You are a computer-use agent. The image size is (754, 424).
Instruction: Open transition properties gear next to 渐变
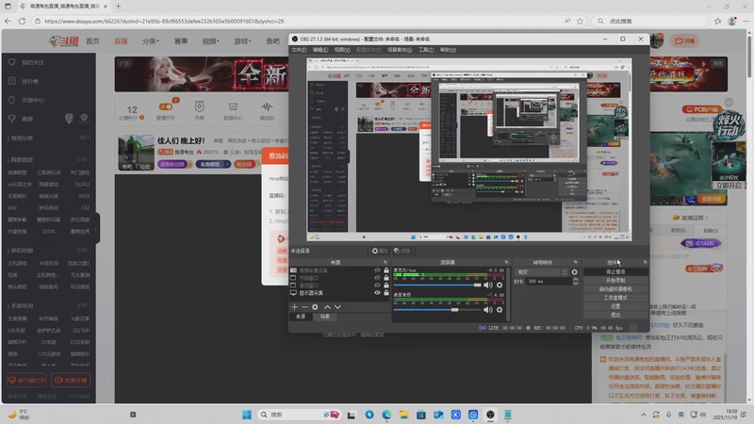(574, 272)
